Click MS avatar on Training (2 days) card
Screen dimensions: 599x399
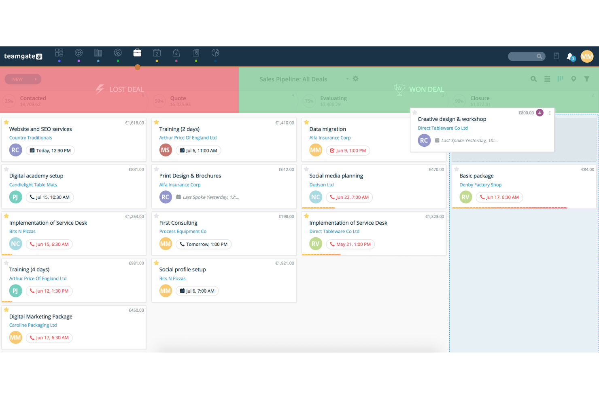(x=165, y=150)
